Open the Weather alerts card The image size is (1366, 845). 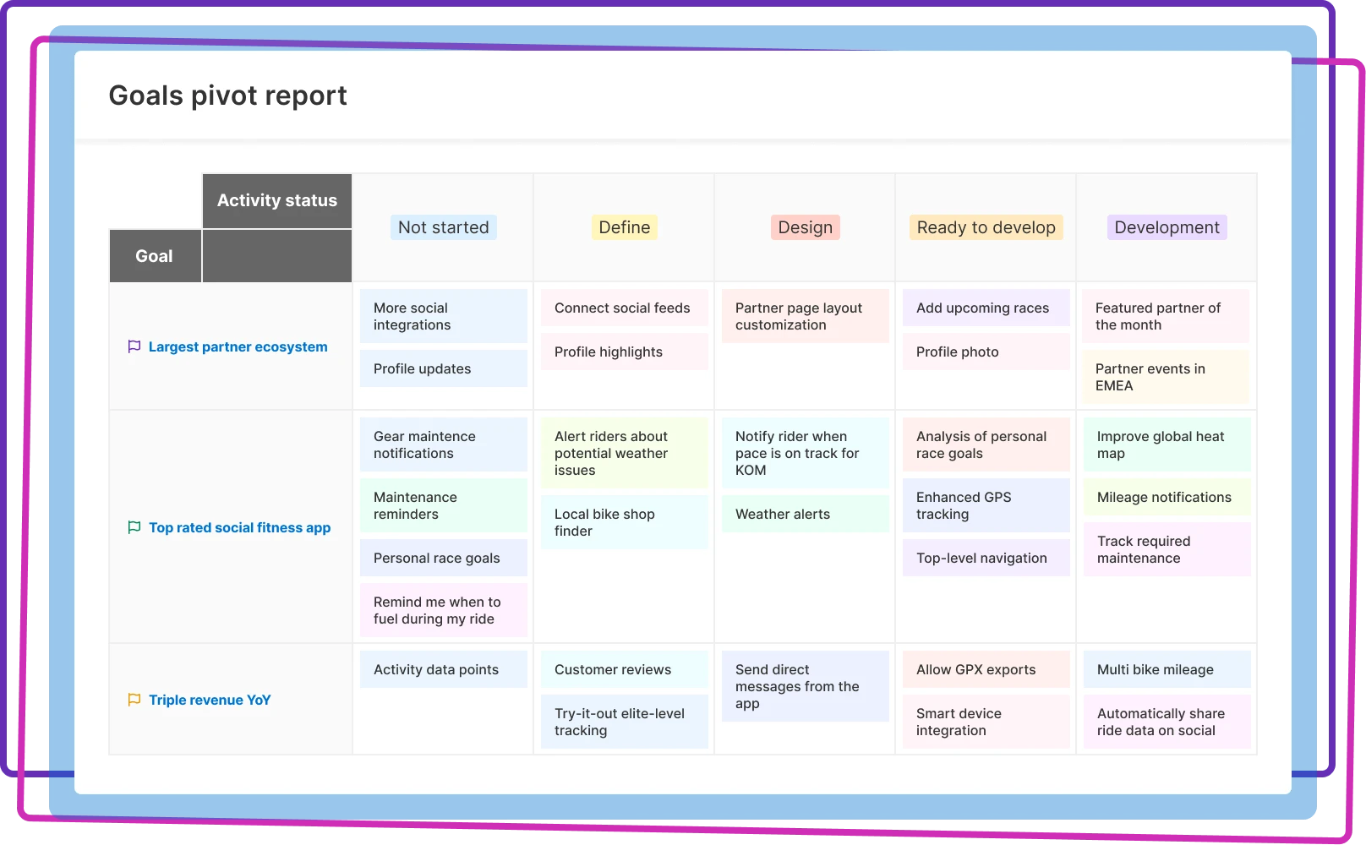[805, 514]
